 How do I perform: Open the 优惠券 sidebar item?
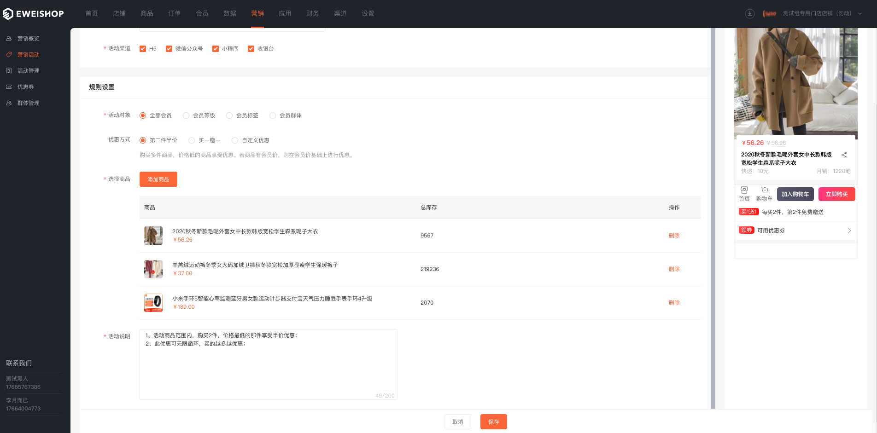pos(26,87)
